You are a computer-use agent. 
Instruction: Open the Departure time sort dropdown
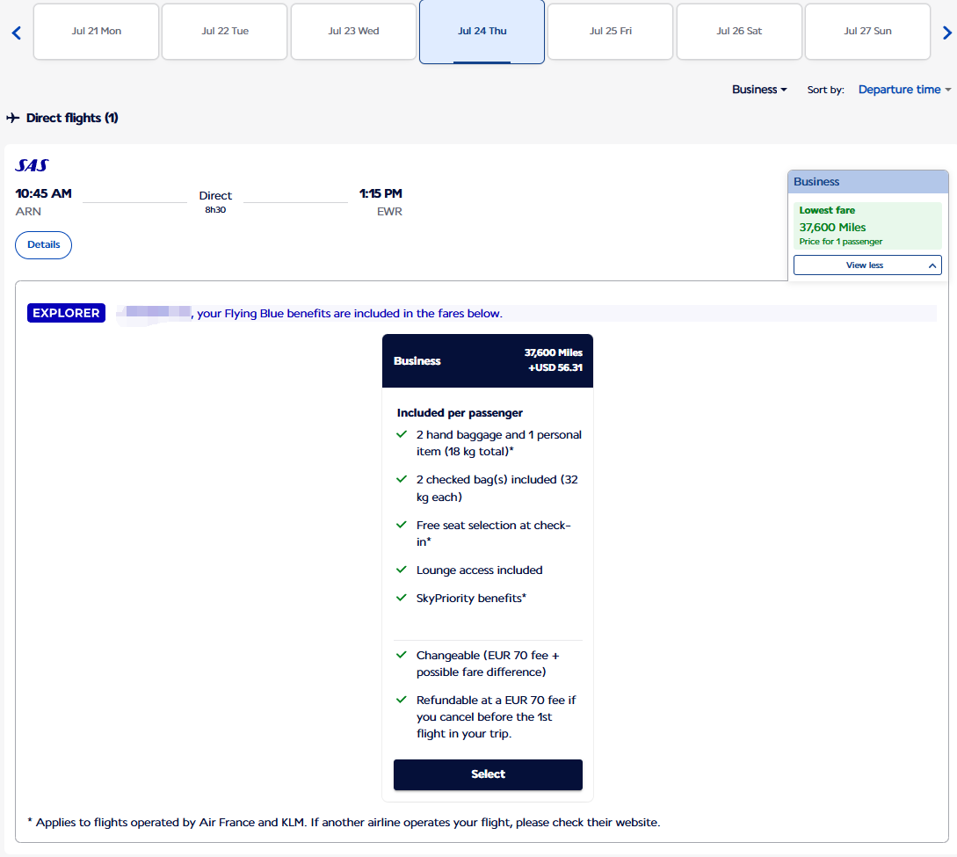pos(904,90)
